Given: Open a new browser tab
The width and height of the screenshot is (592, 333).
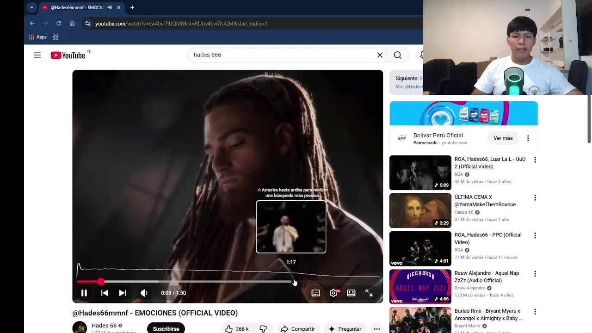Looking at the screenshot, I should point(132,7).
